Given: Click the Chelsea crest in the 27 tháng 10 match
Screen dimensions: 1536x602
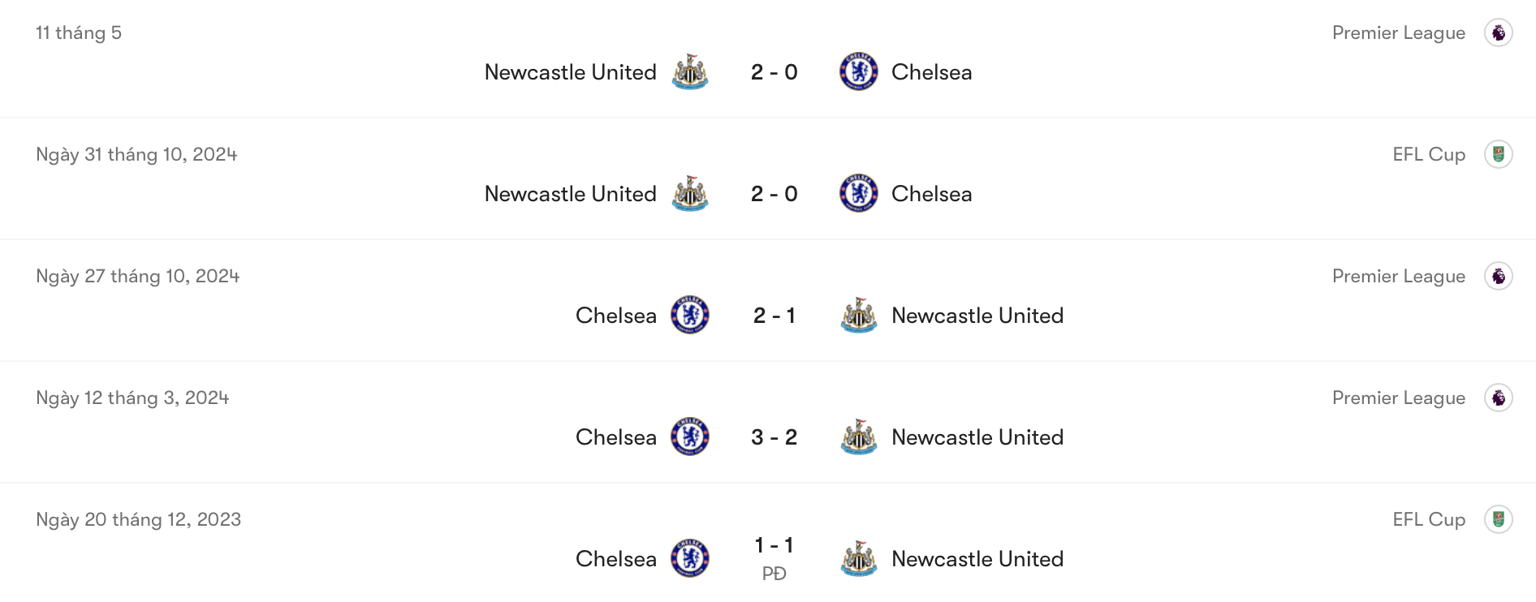Looking at the screenshot, I should click(689, 316).
